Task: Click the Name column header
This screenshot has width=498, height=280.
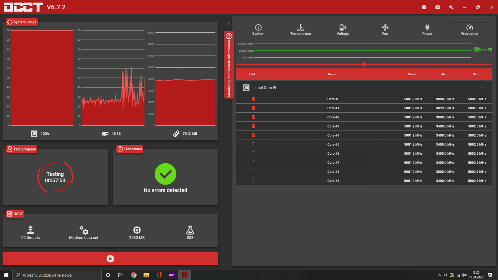Action: (332, 74)
